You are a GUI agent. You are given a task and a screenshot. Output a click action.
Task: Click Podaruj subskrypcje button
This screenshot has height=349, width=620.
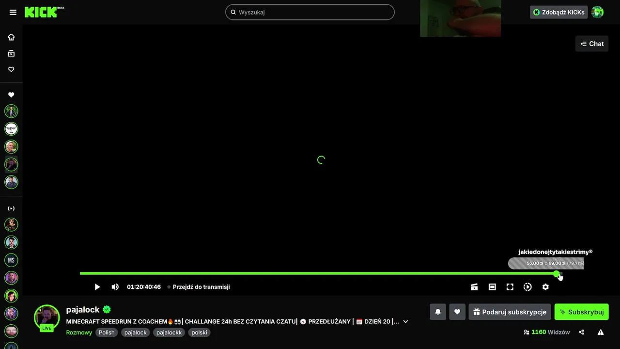coord(510,312)
